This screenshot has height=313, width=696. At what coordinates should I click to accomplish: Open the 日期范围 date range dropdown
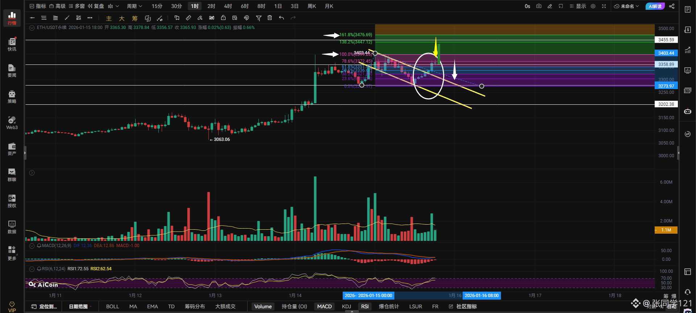[x=80, y=306]
